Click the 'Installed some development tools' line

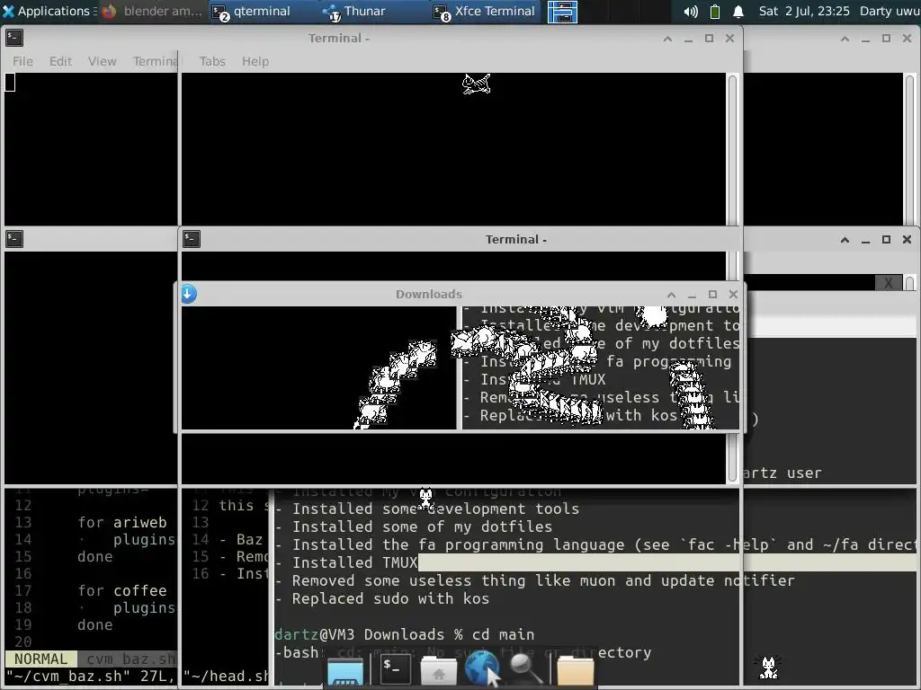436,509
